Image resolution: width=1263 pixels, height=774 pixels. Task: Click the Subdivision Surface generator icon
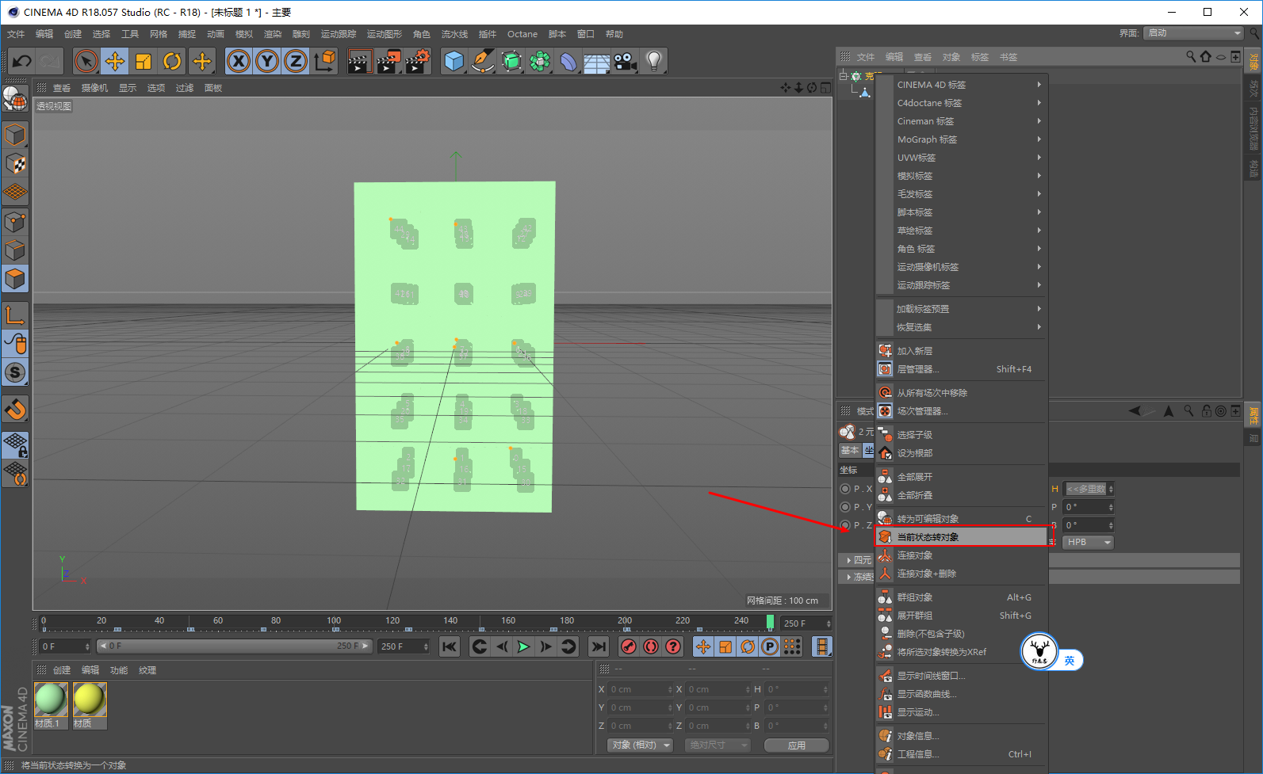[x=511, y=61]
